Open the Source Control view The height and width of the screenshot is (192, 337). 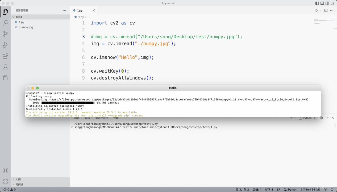pos(5,34)
